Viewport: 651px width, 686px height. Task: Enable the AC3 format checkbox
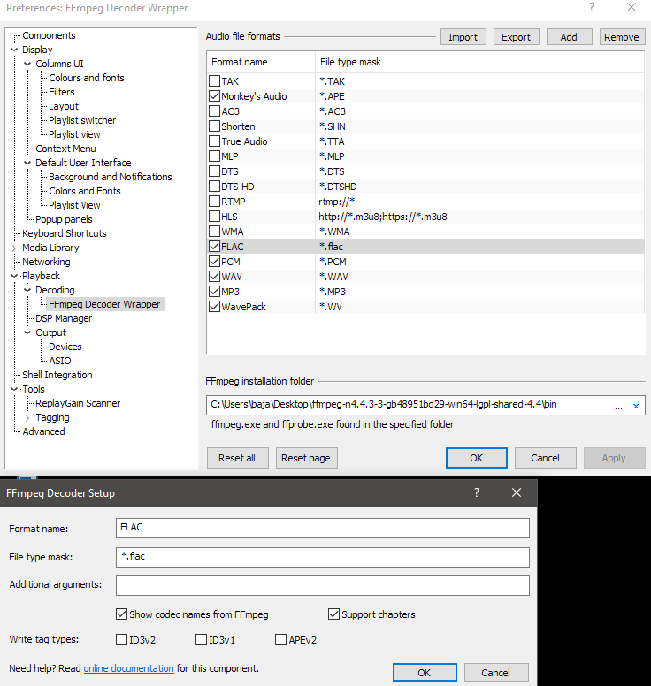(x=215, y=111)
